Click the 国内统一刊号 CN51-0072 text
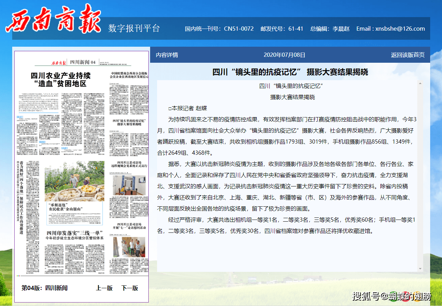This screenshot has width=442, height=306. click(x=219, y=29)
